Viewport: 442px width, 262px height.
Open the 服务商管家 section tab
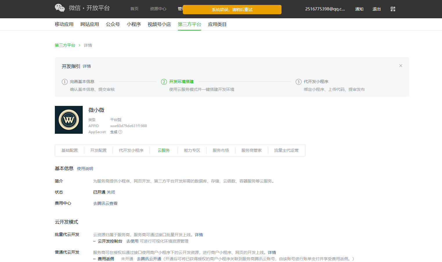point(252,150)
